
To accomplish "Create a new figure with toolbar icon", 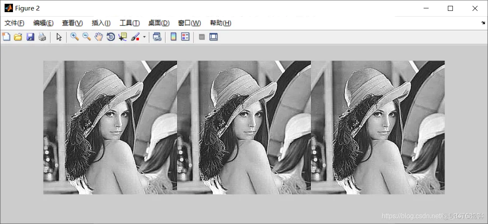I will tap(6, 37).
